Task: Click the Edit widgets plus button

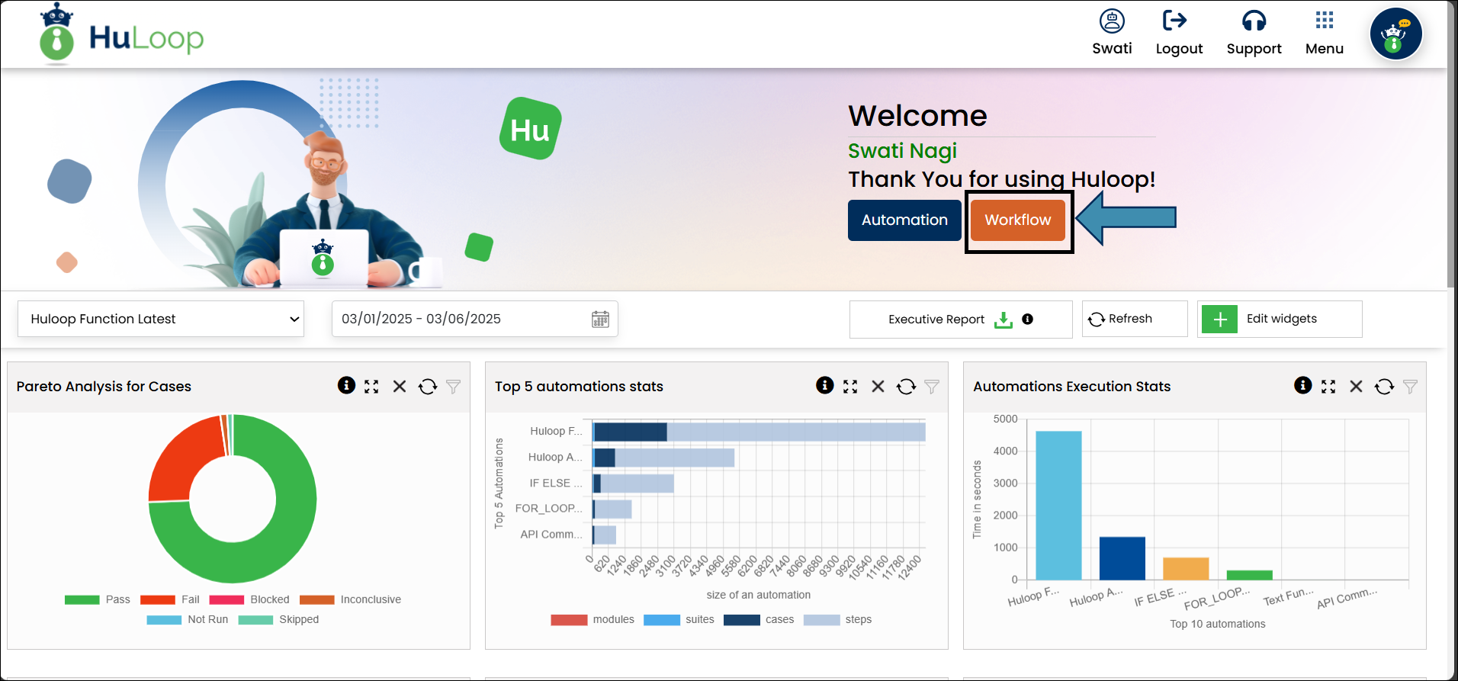Action: pyautogui.click(x=1219, y=319)
